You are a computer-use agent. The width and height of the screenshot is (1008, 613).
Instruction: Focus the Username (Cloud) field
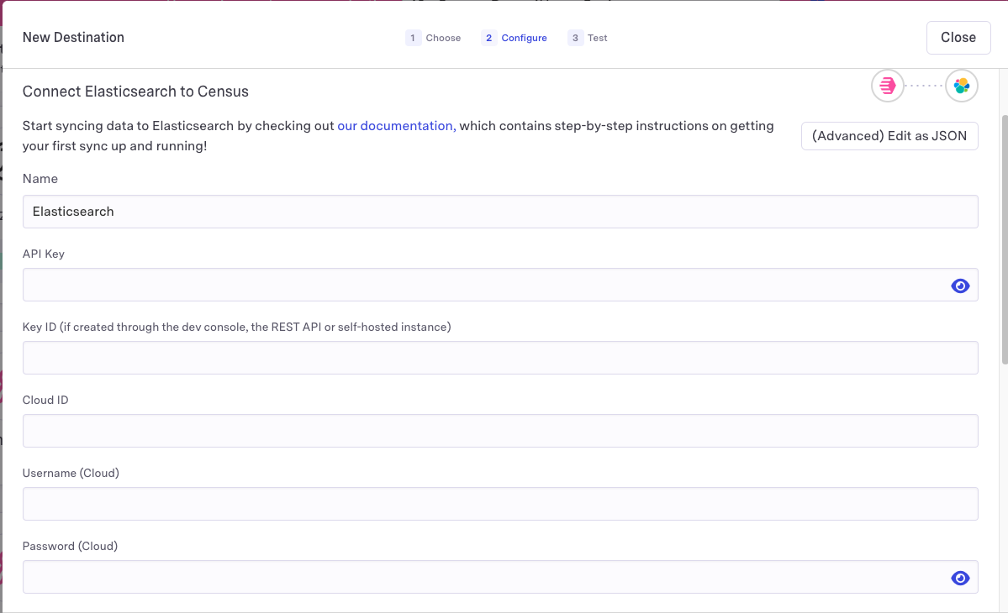tap(500, 504)
